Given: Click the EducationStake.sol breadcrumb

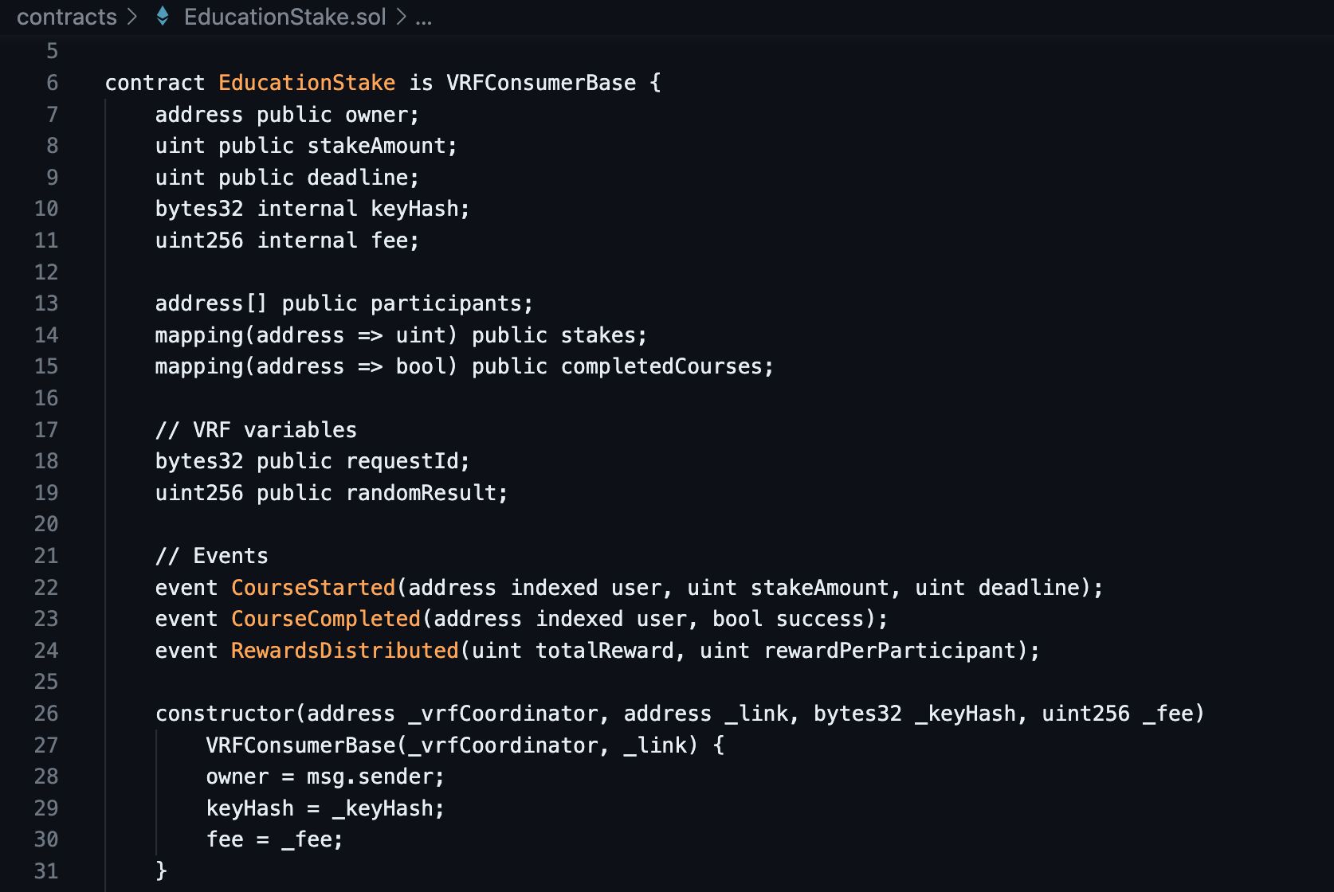Looking at the screenshot, I should pyautogui.click(x=284, y=17).
